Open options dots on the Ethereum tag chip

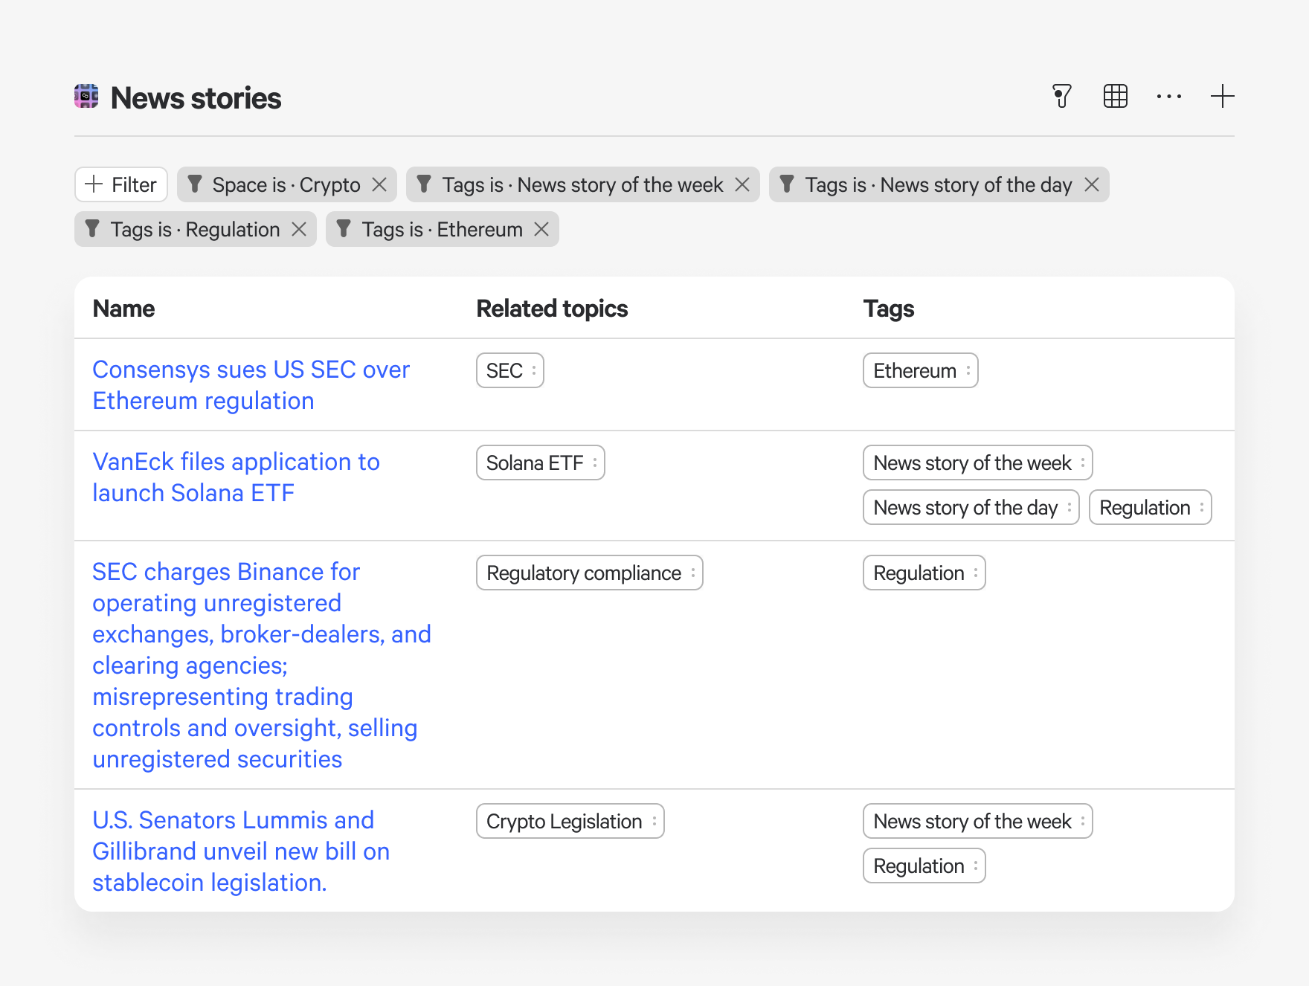pos(968,370)
